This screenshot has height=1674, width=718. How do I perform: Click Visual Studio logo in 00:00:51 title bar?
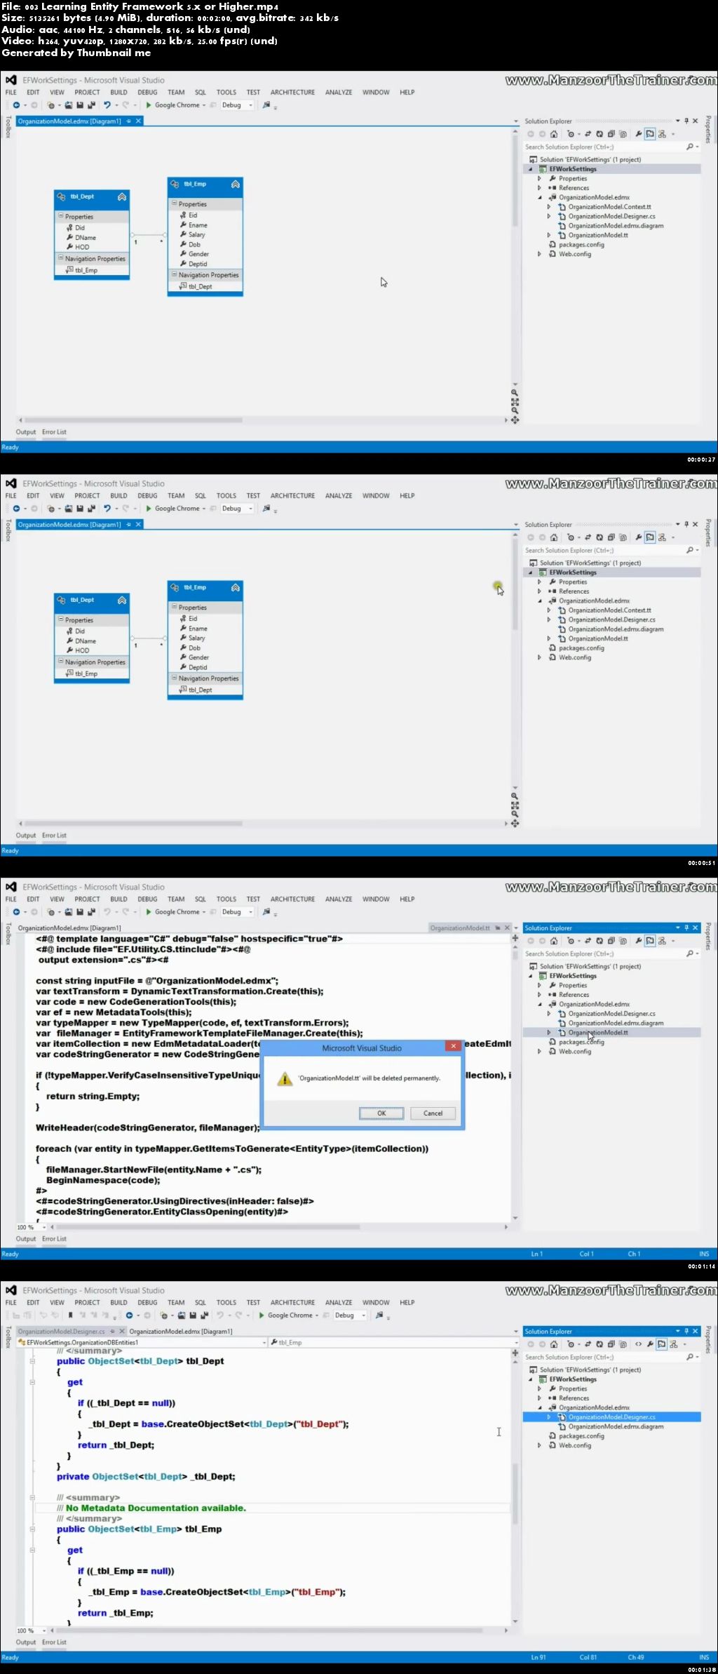[11, 484]
